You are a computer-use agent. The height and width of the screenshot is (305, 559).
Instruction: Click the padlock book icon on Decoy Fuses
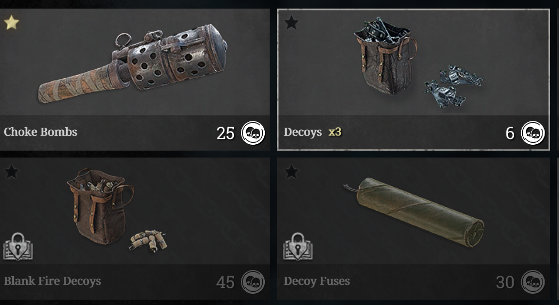point(298,246)
